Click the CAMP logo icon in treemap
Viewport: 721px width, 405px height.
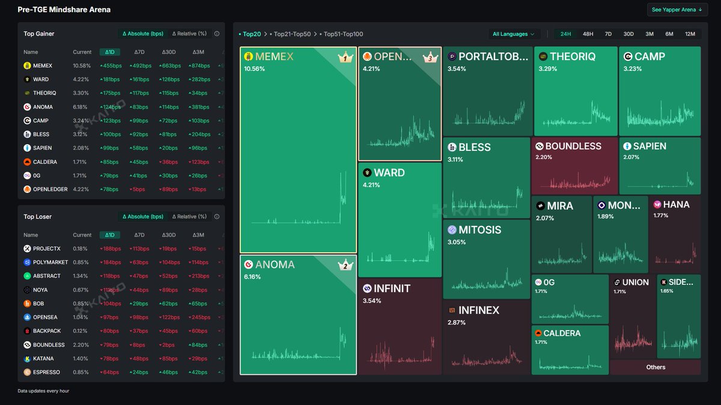(628, 56)
